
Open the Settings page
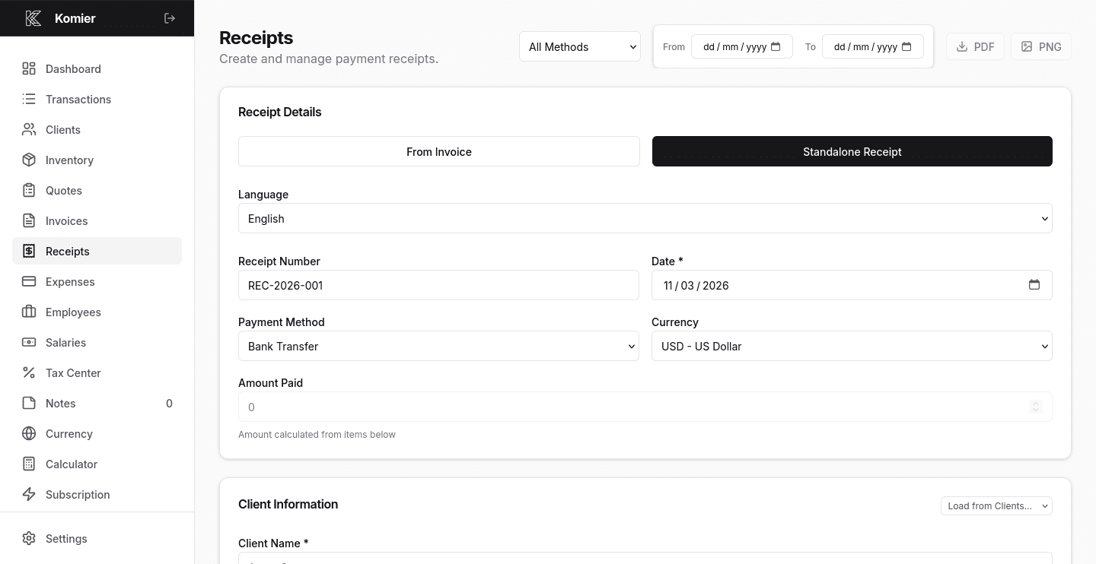(65, 538)
